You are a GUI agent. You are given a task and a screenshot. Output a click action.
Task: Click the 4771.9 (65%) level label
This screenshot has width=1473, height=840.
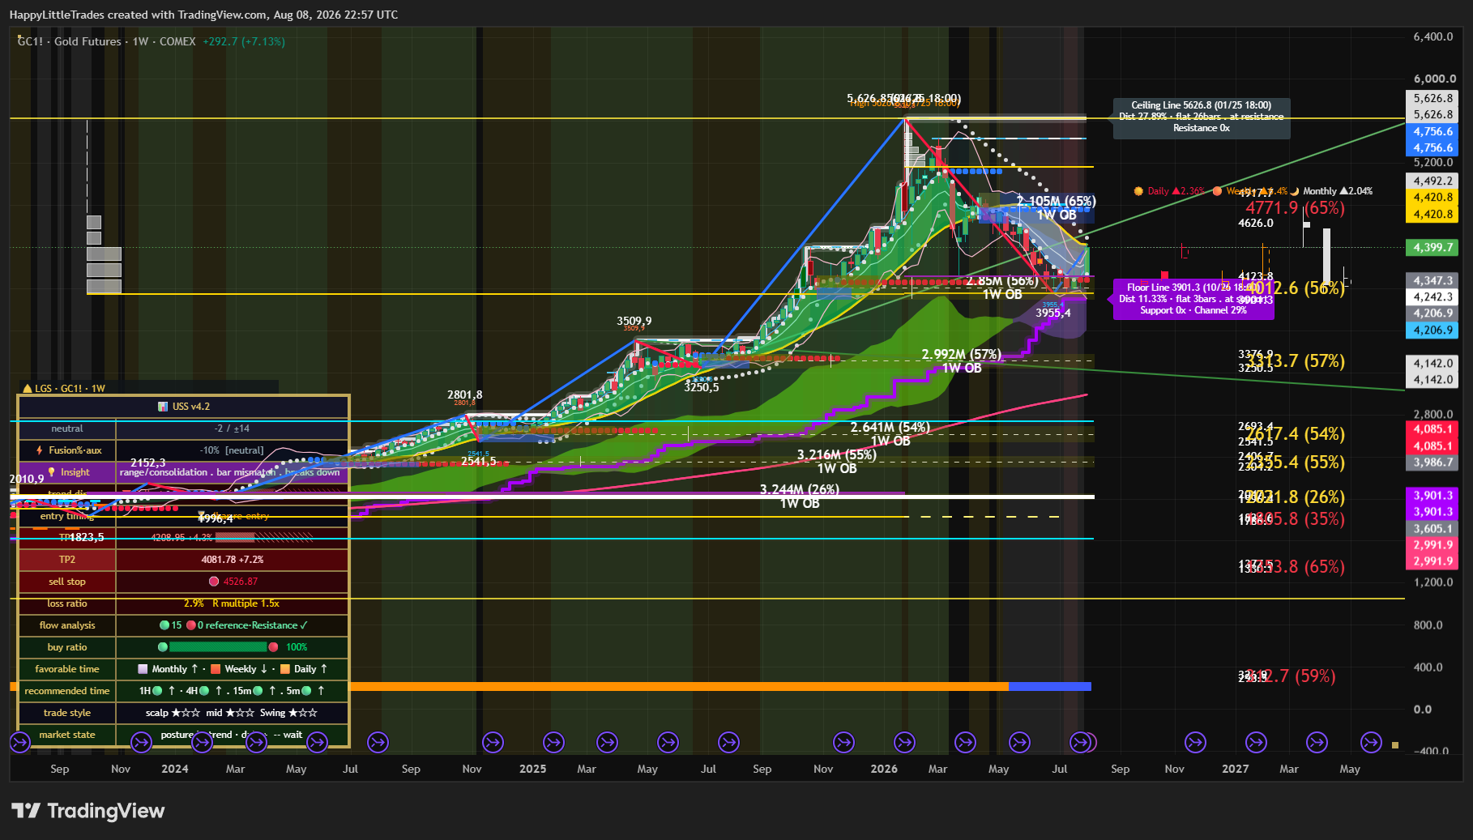(1295, 208)
